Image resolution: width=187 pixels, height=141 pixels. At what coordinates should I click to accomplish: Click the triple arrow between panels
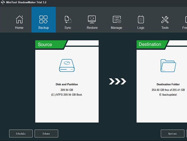click(x=118, y=81)
